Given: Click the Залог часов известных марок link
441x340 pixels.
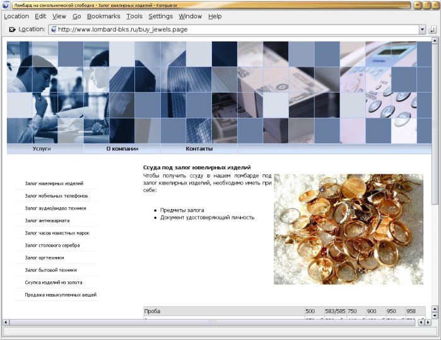Looking at the screenshot, I should click(57, 233).
